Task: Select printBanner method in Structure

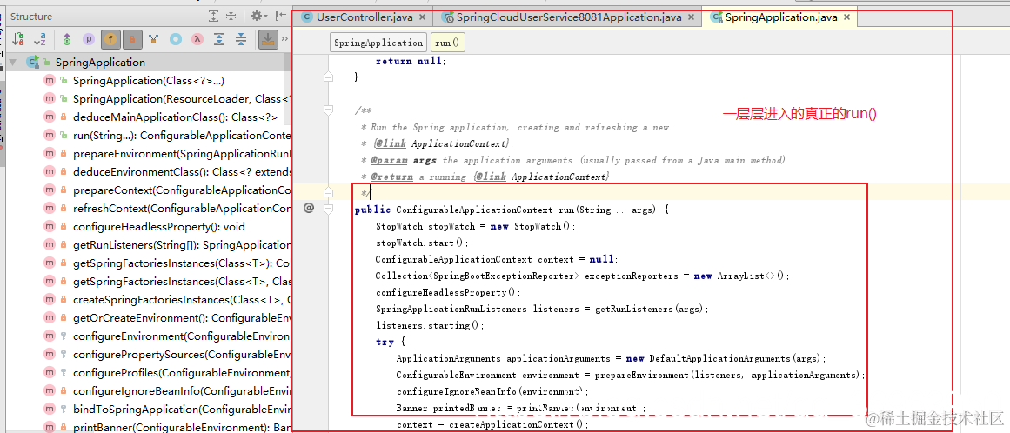Action: click(x=182, y=427)
